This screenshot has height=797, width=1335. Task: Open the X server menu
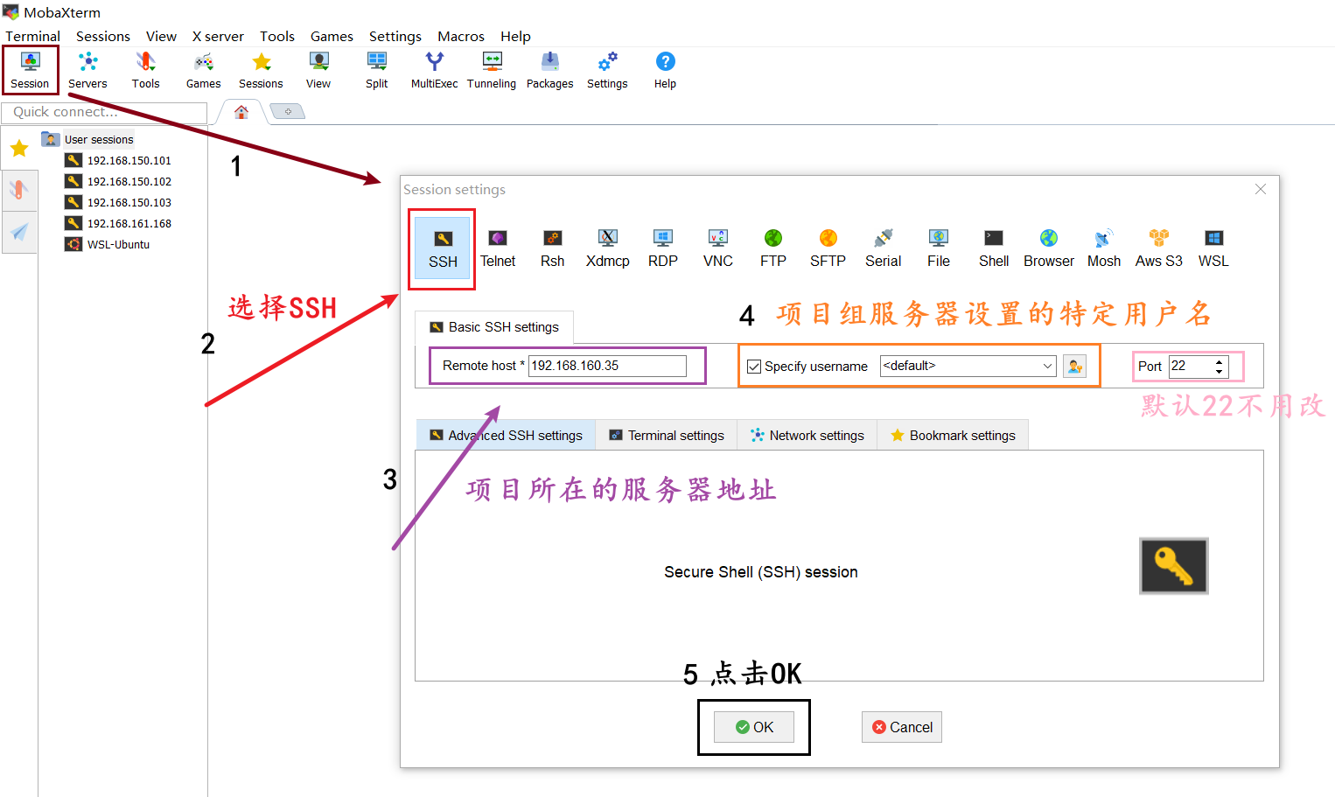click(218, 36)
